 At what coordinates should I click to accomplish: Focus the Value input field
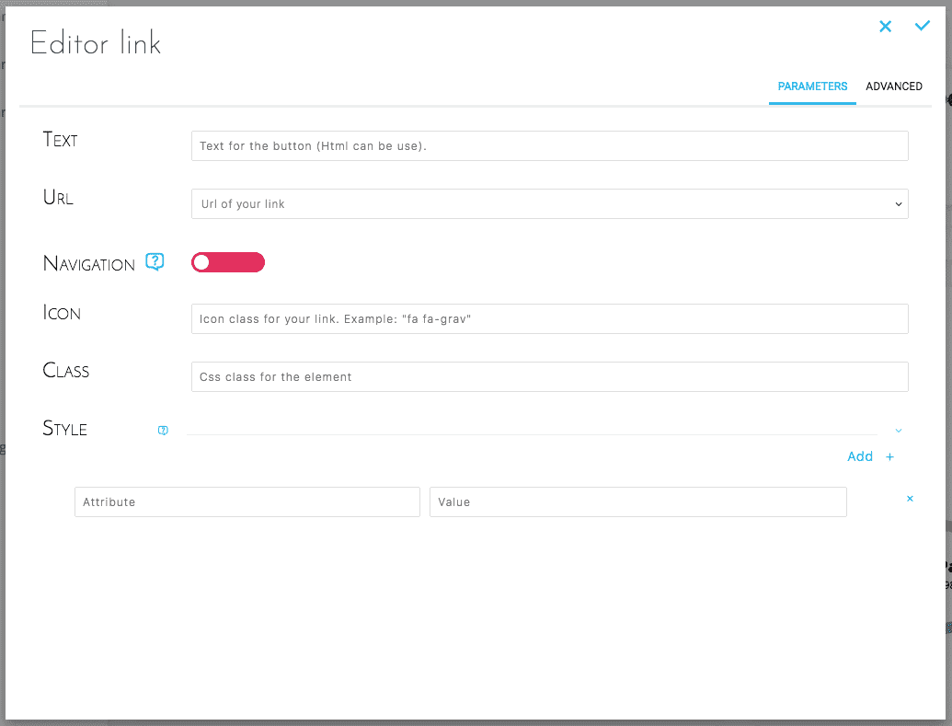(638, 501)
